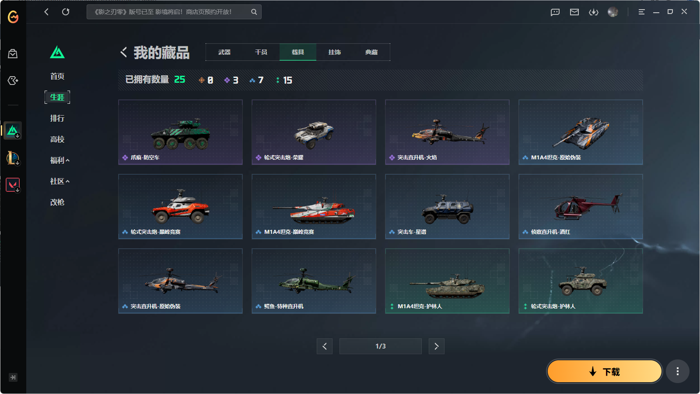The height and width of the screenshot is (394, 700).
Task: Open the chat messages icon
Action: click(555, 12)
